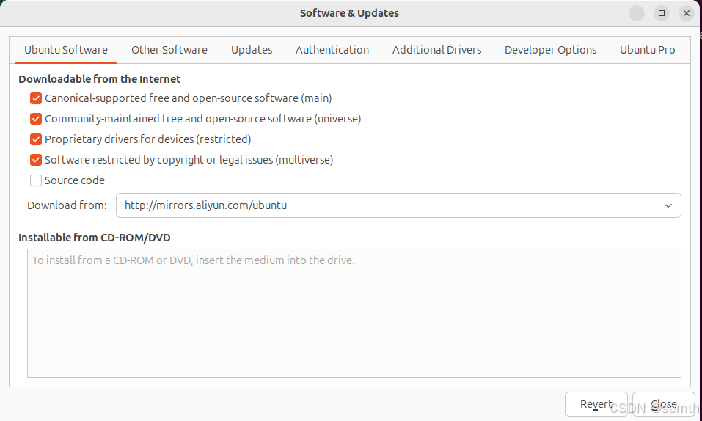Image resolution: width=702 pixels, height=421 pixels.
Task: Toggle multiverse software checkbox
Action: [x=36, y=160]
